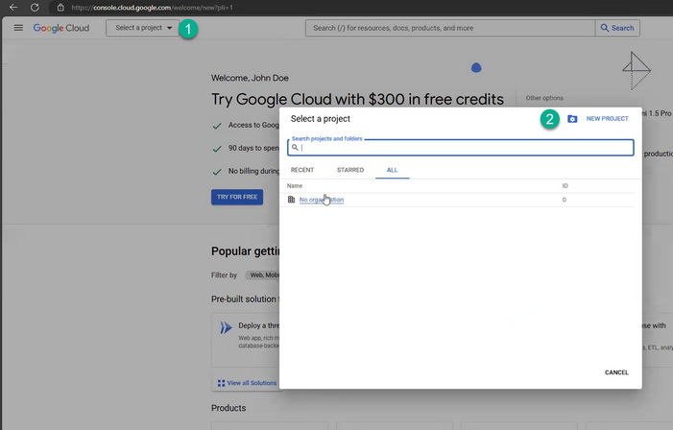This screenshot has height=430, width=673.
Task: Focus Search projects and folders field
Action: click(x=461, y=148)
